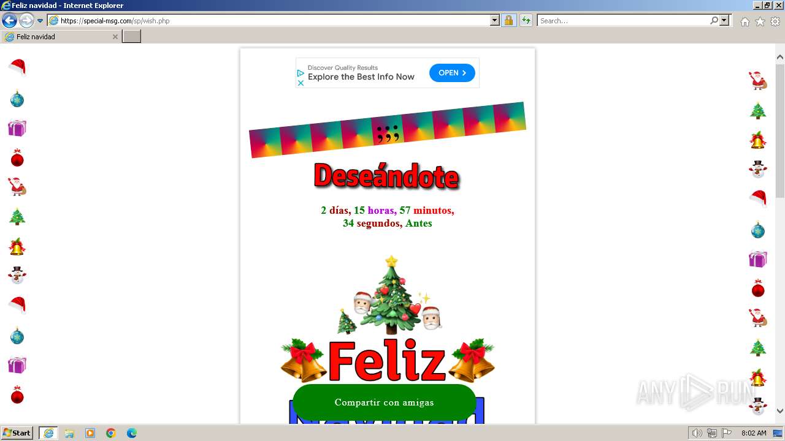Click 'Explore the Best Info Now' ad text
This screenshot has width=785, height=441.
[361, 77]
